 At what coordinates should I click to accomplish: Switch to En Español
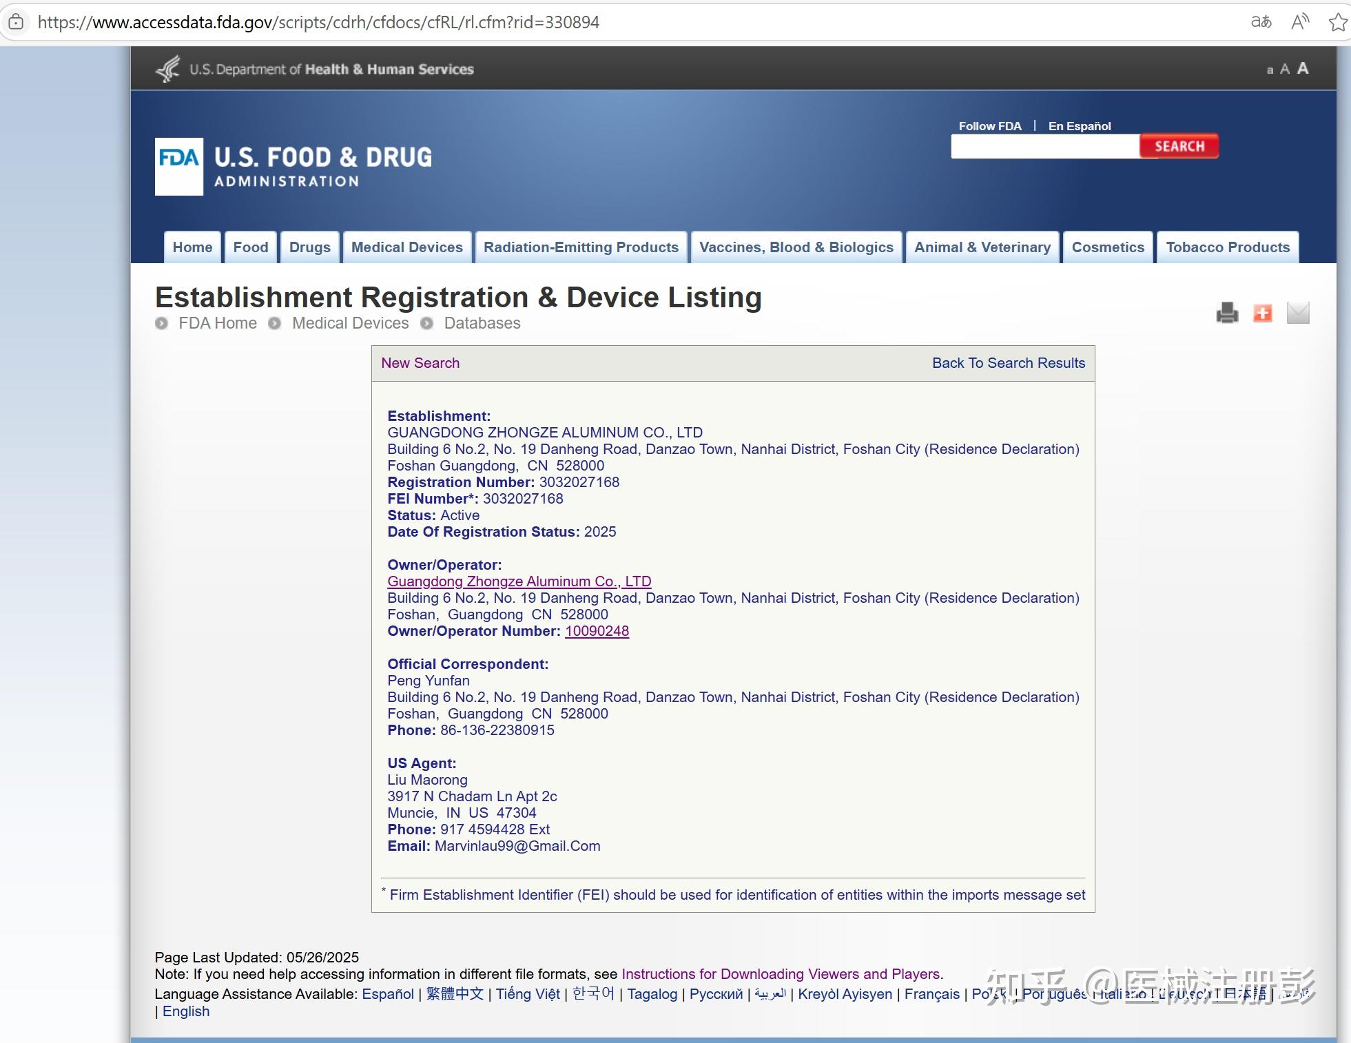click(x=1080, y=126)
